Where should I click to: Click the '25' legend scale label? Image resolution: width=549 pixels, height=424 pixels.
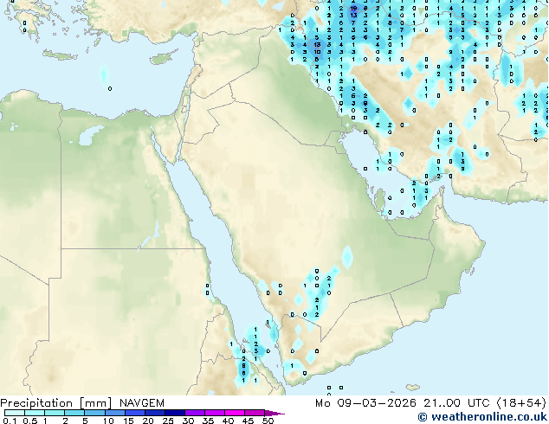[168, 421]
